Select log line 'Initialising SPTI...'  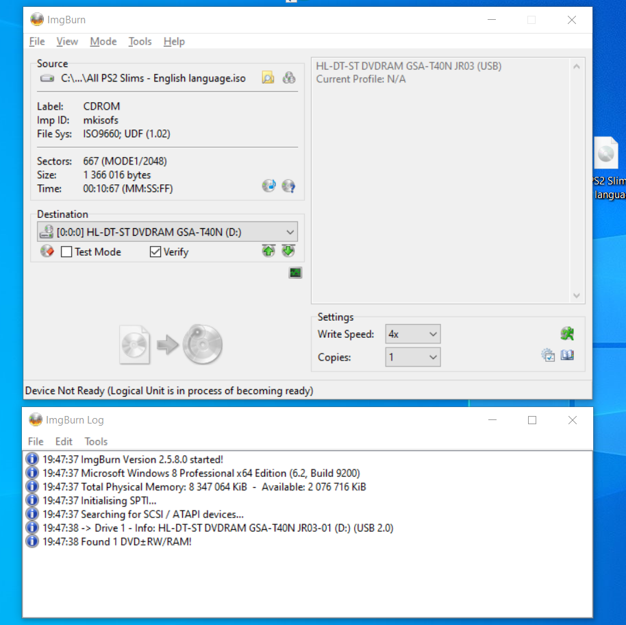[x=99, y=500]
